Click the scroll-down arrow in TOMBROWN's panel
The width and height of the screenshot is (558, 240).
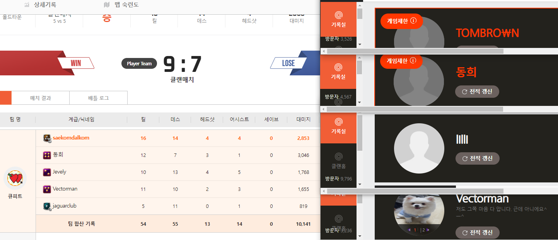[360, 44]
